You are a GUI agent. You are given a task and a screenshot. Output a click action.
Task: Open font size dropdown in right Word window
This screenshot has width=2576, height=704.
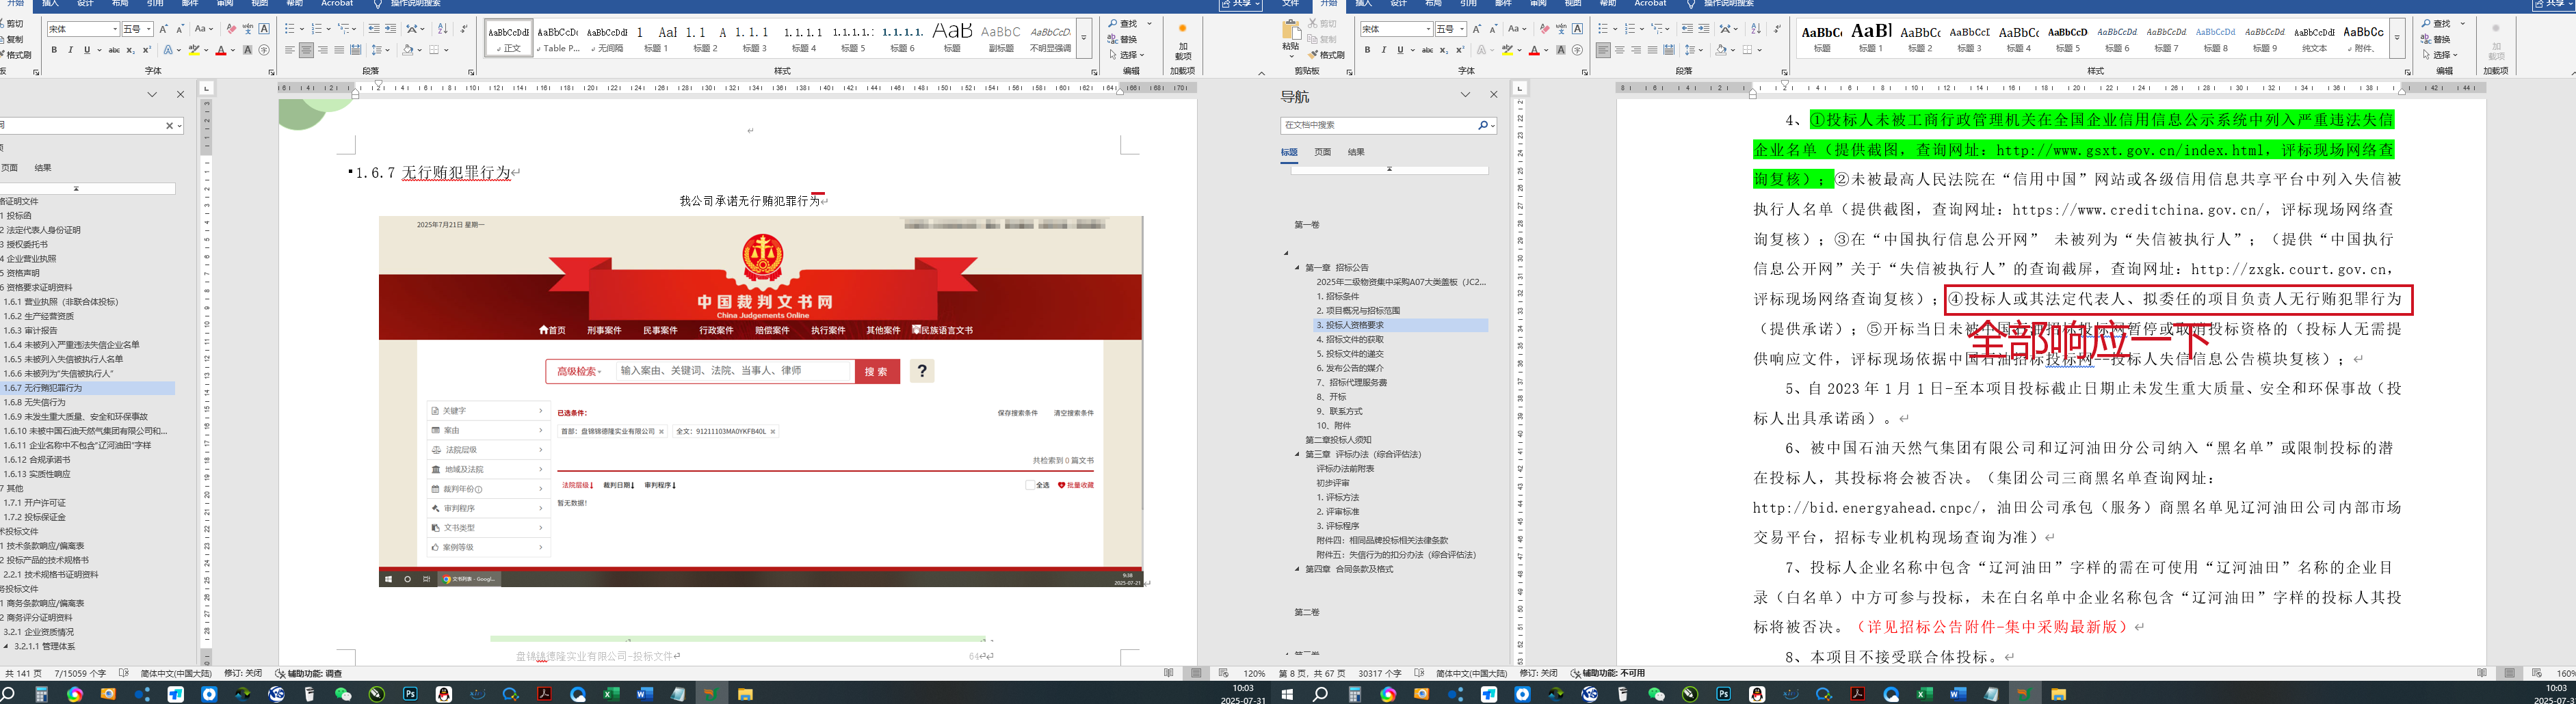1462,29
